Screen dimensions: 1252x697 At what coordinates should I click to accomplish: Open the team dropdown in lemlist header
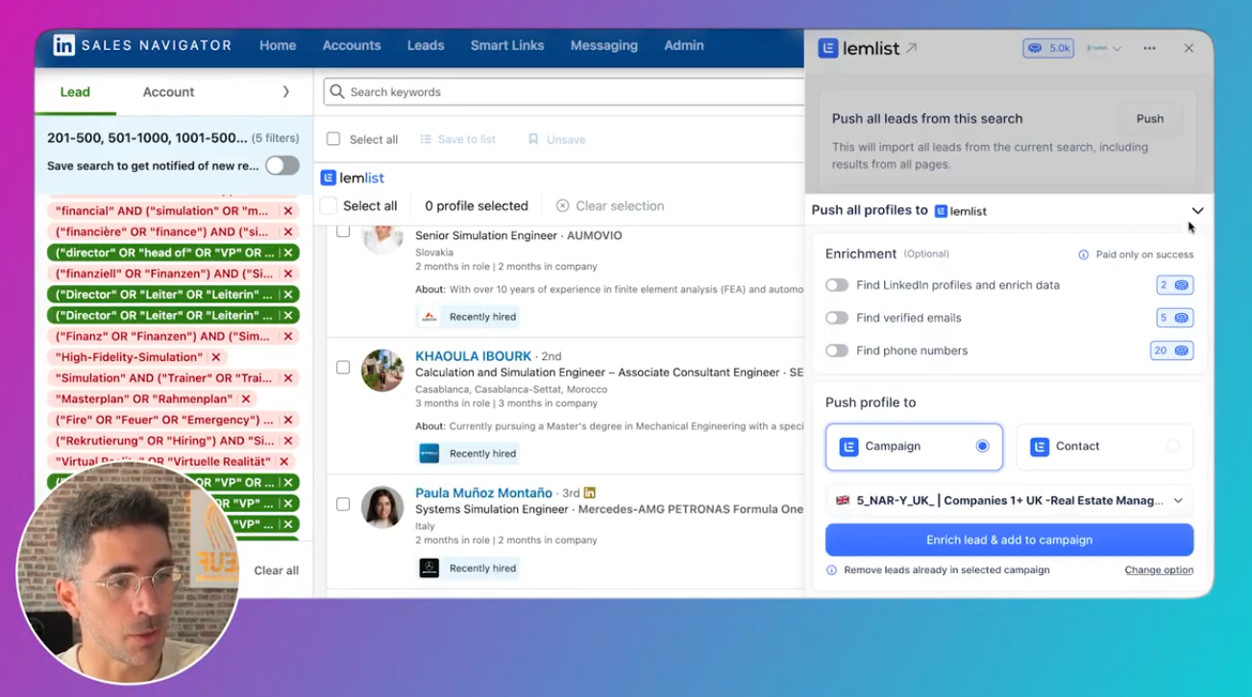point(1104,48)
